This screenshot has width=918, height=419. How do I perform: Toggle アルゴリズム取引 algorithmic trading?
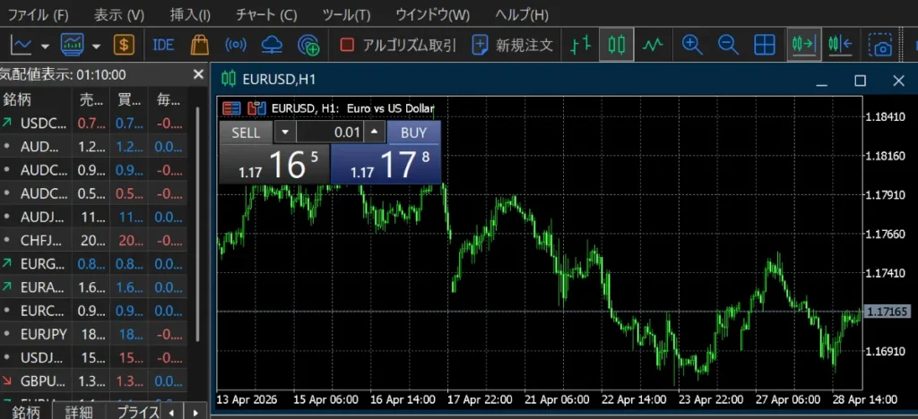click(398, 45)
